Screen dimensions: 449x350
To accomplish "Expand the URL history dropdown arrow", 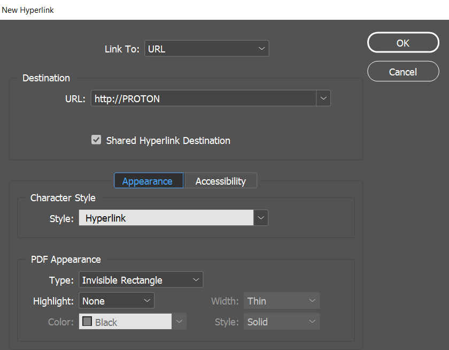I will (x=323, y=98).
